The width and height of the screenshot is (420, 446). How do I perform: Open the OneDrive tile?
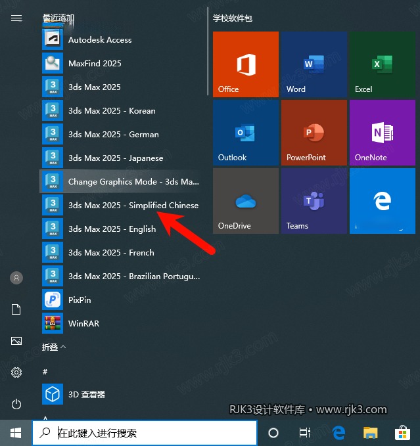click(246, 201)
